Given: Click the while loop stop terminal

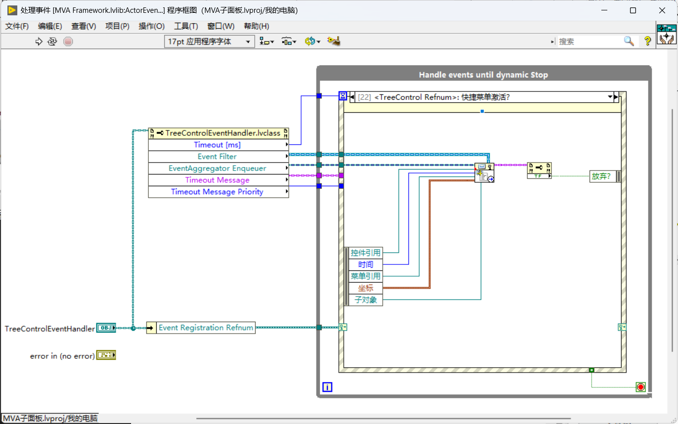Looking at the screenshot, I should click(x=641, y=387).
